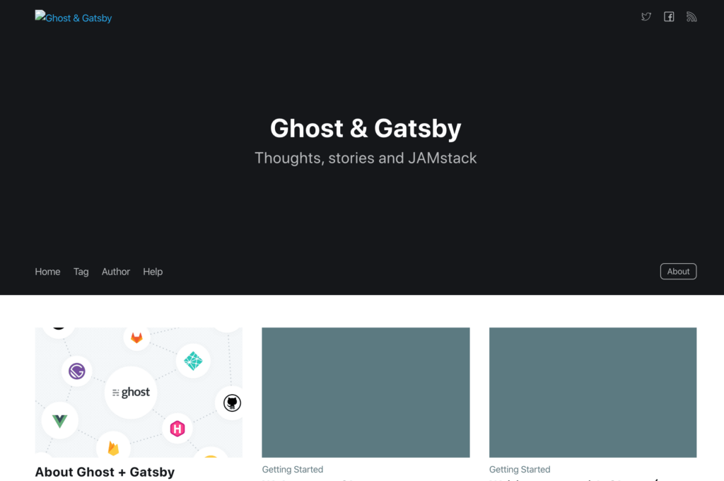Screen dimensions: 724x481
Task: Open the Author navigation item
Action: (x=116, y=272)
